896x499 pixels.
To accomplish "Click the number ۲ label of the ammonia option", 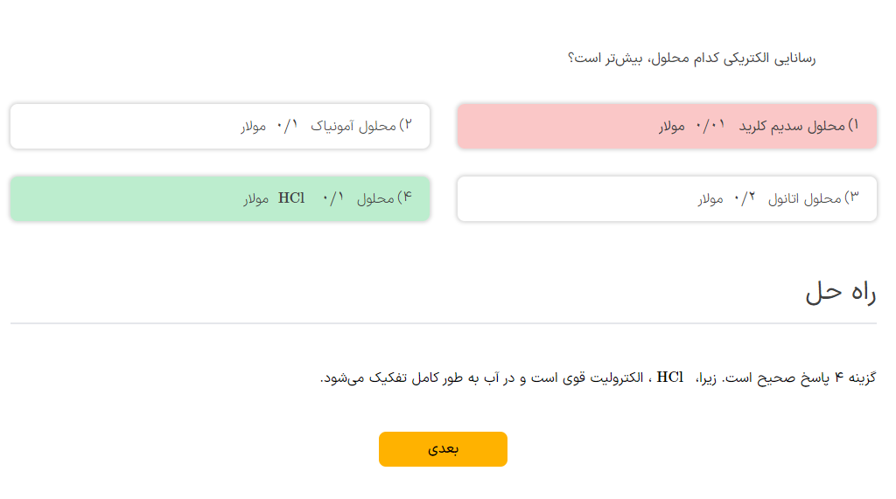I will pos(406,126).
